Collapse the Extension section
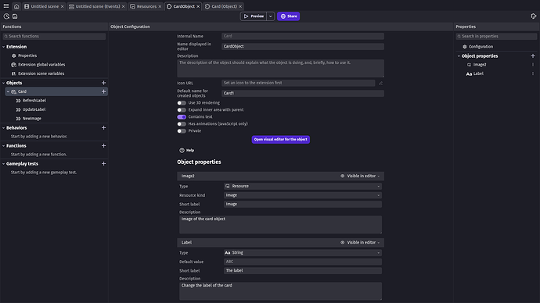This screenshot has height=303, width=540. (4, 47)
